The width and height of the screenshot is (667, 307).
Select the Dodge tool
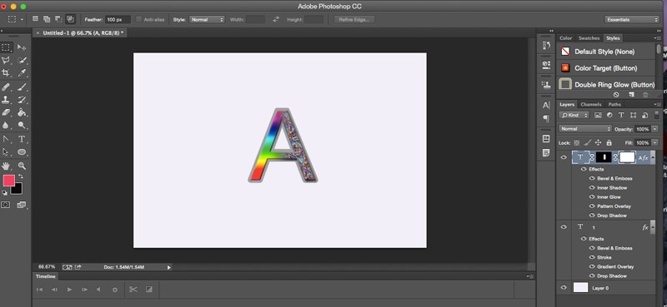click(22, 126)
